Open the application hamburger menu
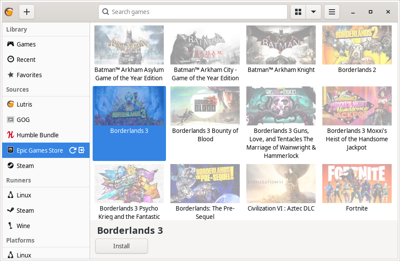The image size is (400, 261). point(332,12)
